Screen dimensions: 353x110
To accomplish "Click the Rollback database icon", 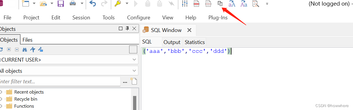I will [159, 4].
